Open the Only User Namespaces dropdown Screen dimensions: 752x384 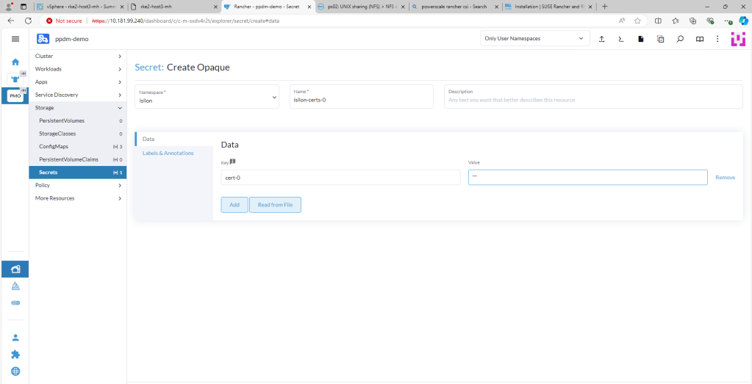(x=534, y=38)
